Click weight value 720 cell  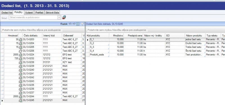click(x=11, y=59)
